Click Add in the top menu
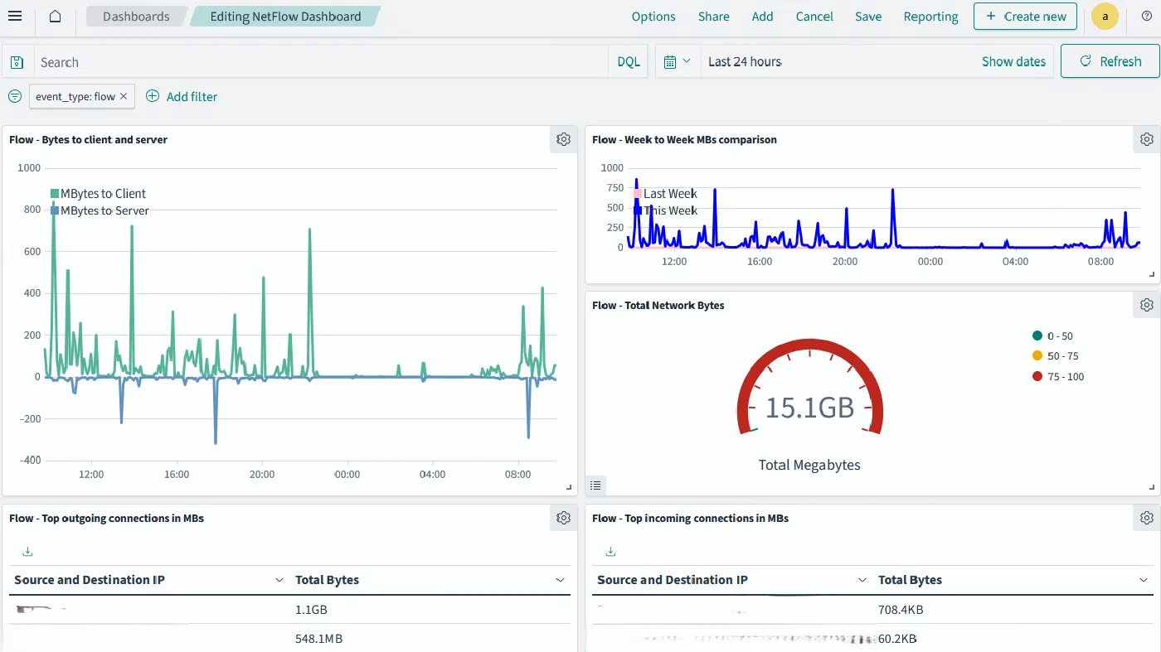The width and height of the screenshot is (1161, 652). pyautogui.click(x=762, y=17)
